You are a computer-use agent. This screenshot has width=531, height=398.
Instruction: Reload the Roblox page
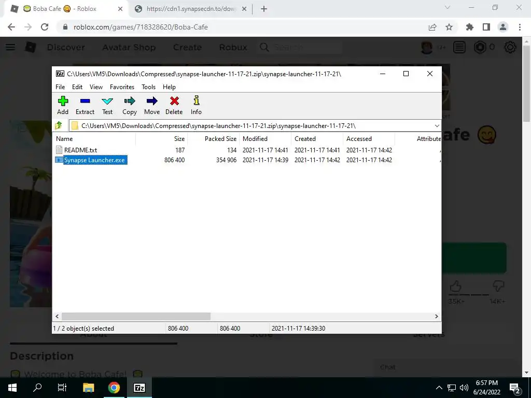point(45,27)
